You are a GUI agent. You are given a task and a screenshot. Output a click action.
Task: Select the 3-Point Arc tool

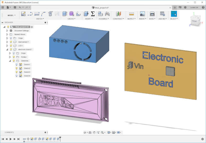coord(43,14)
